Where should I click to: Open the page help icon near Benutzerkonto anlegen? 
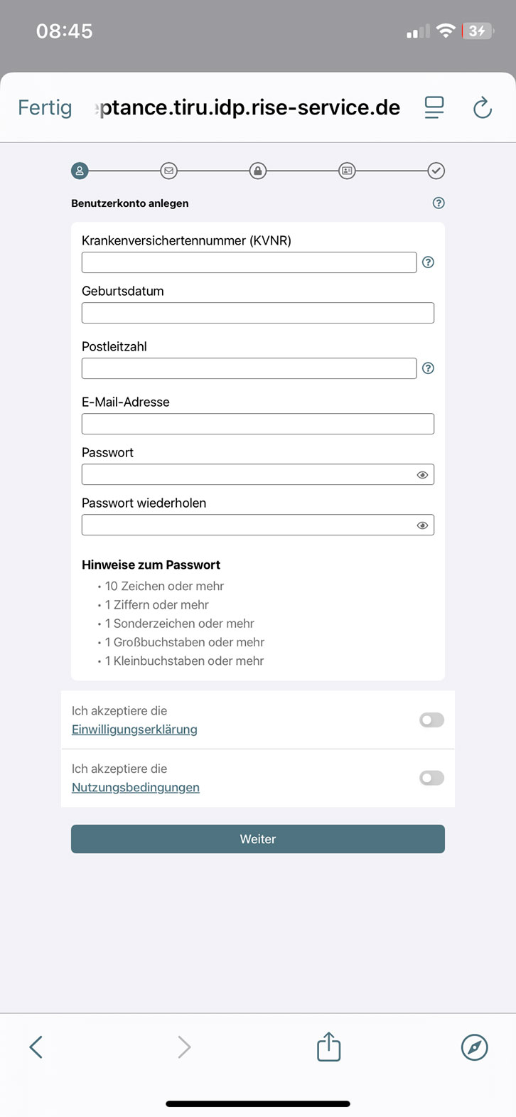point(438,203)
